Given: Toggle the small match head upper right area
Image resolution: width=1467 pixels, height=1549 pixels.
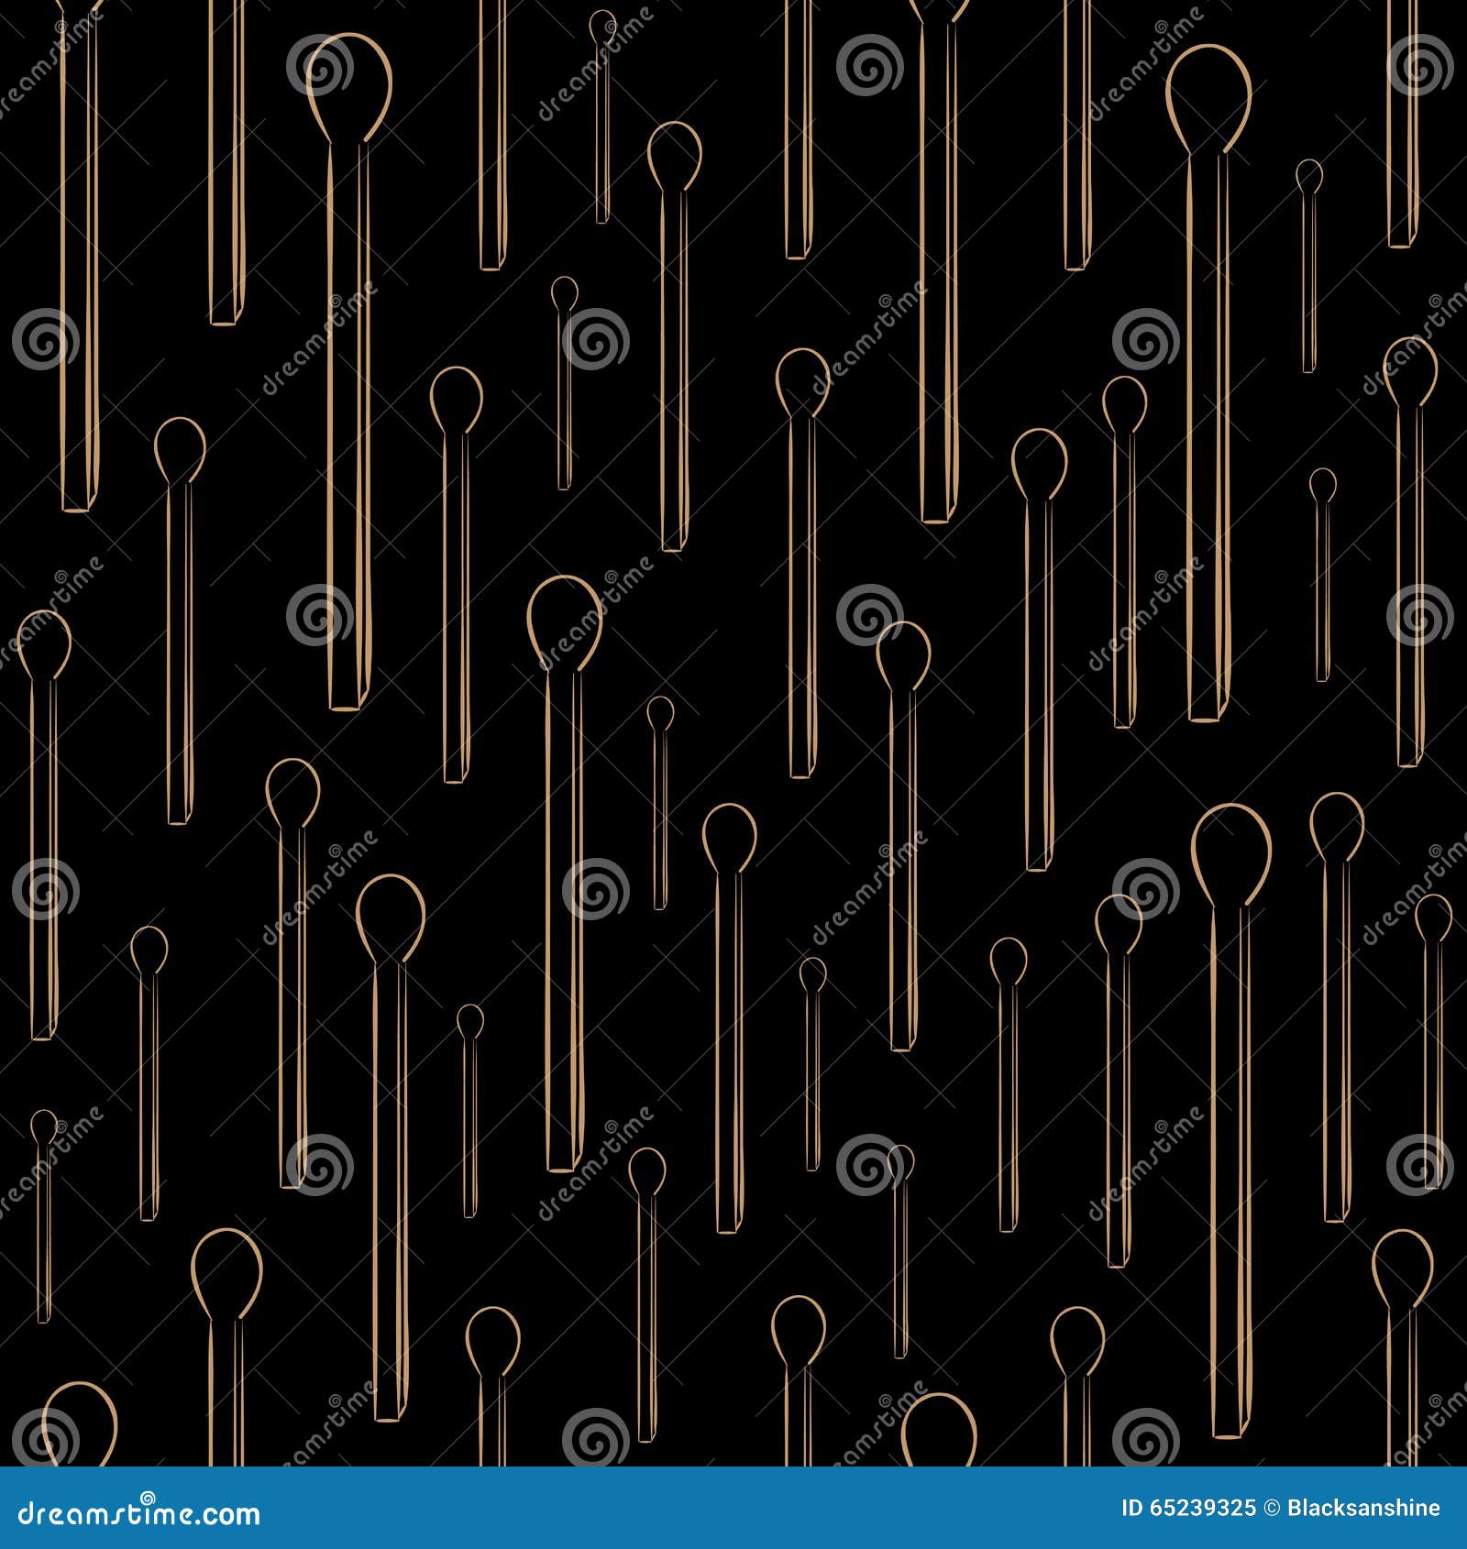Looking at the screenshot, I should click(1309, 174).
